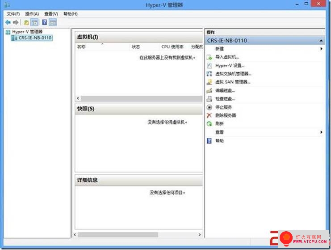The image size is (331, 250).
Task: Click 停止服务 action
Action: pos(223,107)
